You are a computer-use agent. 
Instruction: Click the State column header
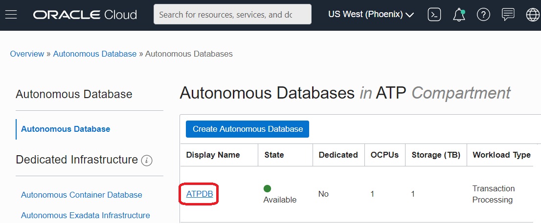[274, 155]
